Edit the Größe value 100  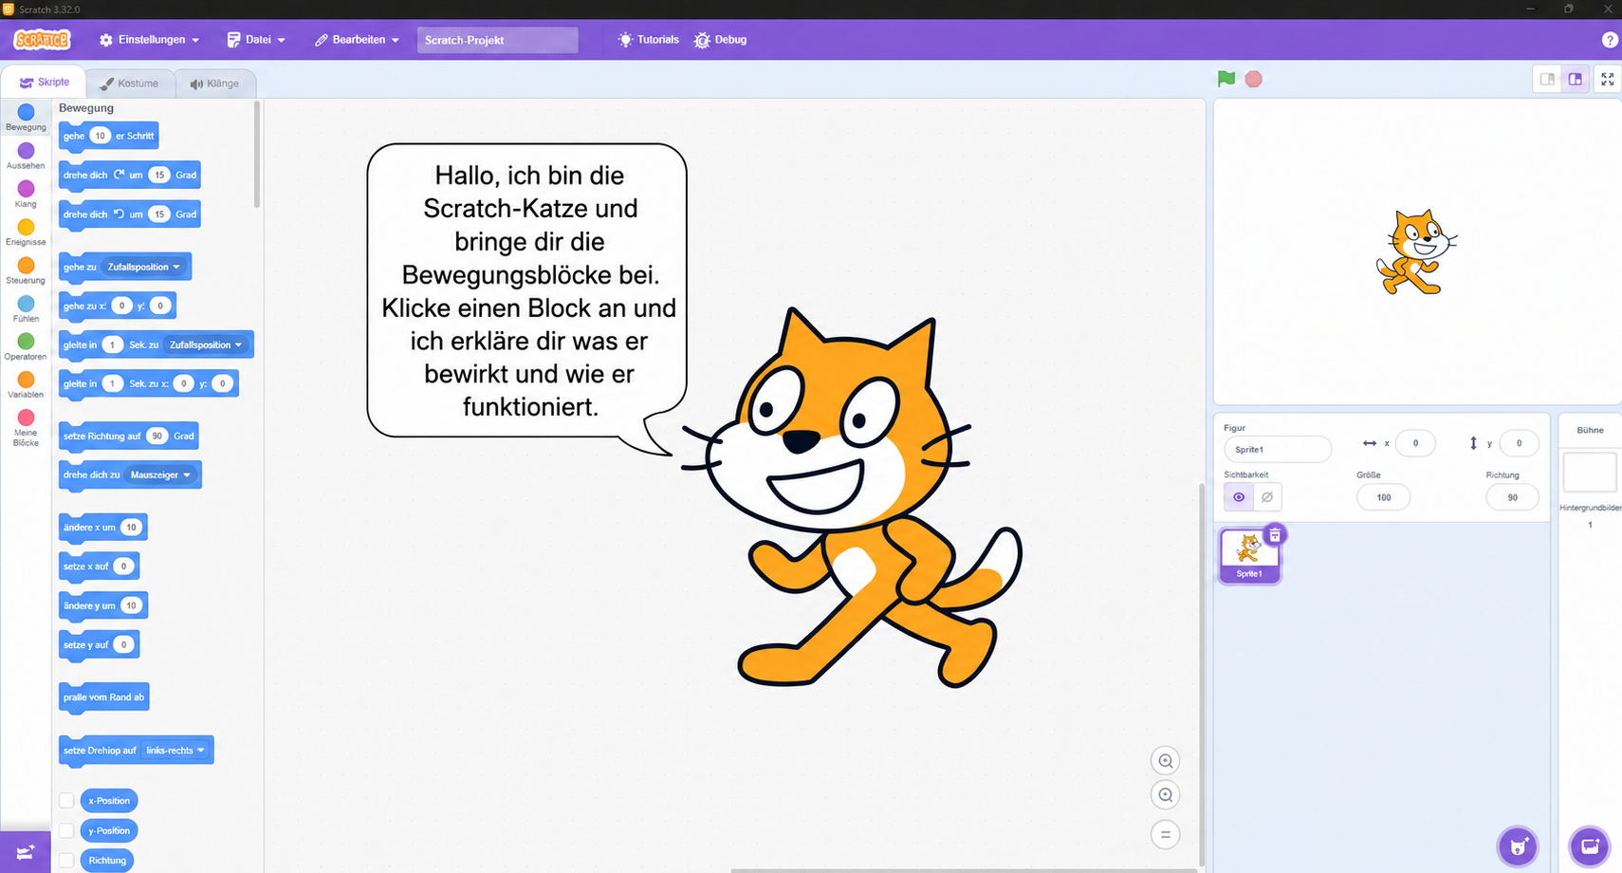pos(1383,497)
